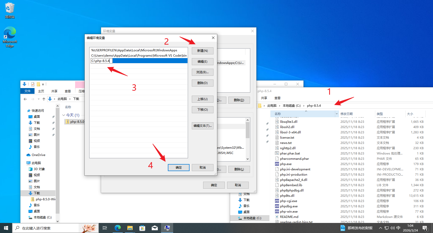This screenshot has height=233, width=433.
Task: Click the volume icon in system tray
Action: (392, 228)
